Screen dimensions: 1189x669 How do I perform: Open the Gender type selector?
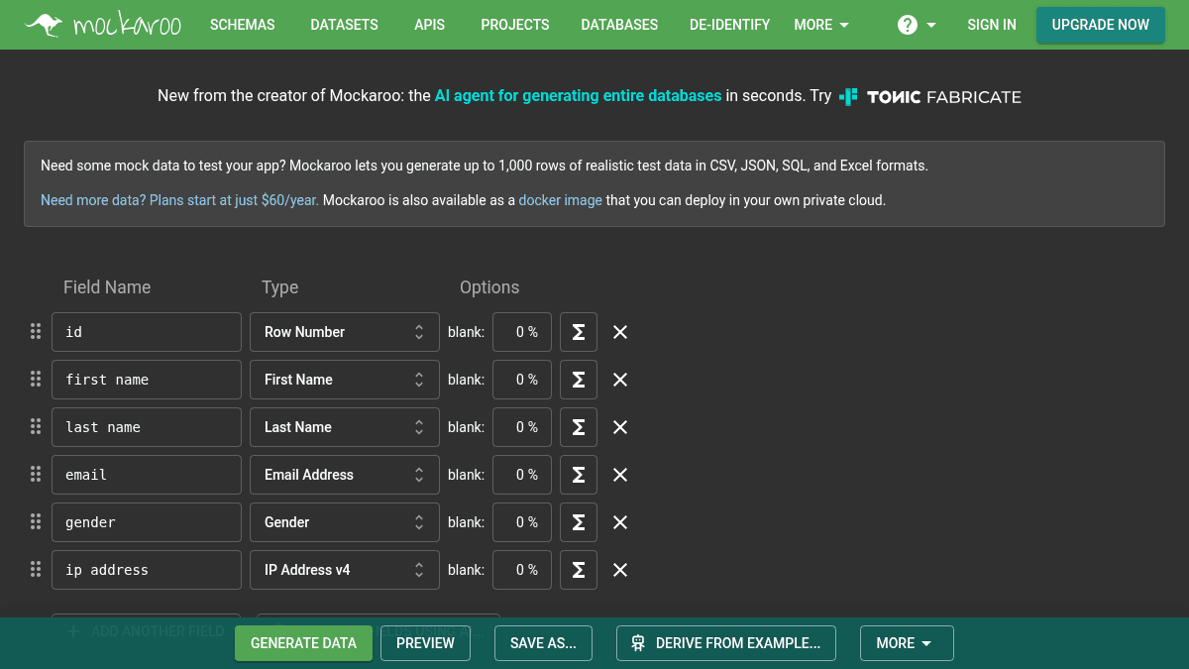(345, 522)
